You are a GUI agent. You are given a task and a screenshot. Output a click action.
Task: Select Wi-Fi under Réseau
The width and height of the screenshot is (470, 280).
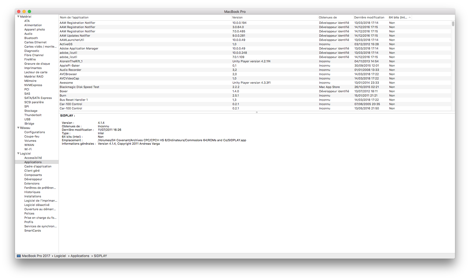(28, 149)
